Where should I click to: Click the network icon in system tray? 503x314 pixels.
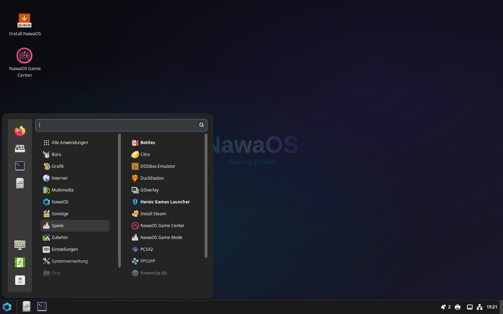point(480,307)
